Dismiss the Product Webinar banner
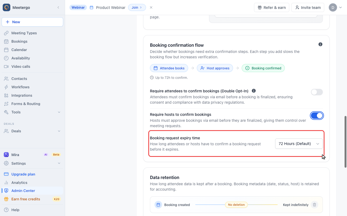Image resolution: width=347 pixels, height=216 pixels. (151, 8)
